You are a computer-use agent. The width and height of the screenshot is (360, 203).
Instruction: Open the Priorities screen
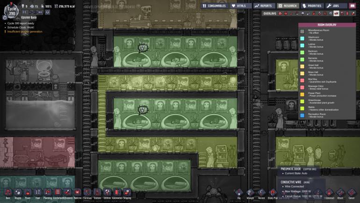point(312,6)
